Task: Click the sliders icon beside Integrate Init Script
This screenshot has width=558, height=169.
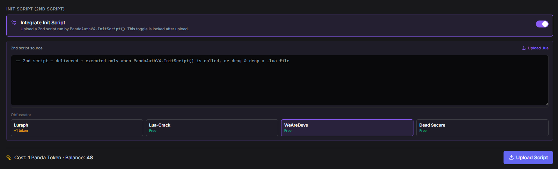Action: [14, 23]
